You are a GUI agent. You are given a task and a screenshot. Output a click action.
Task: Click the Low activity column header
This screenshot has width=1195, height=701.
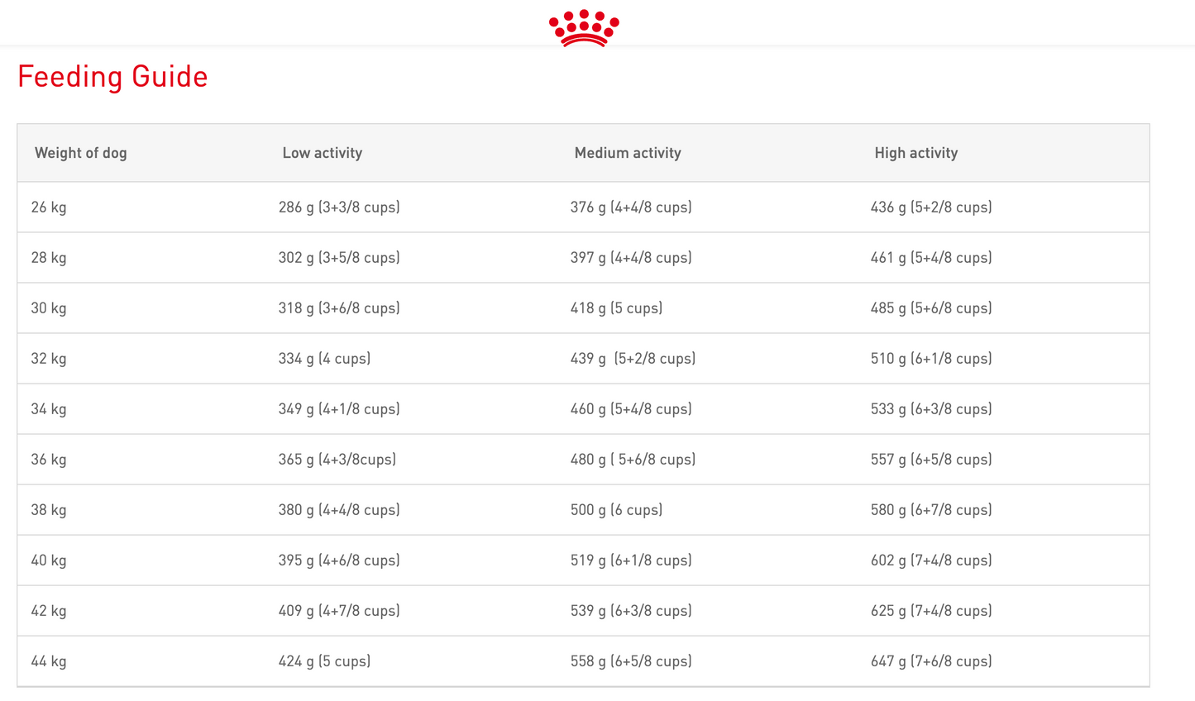[x=323, y=153]
